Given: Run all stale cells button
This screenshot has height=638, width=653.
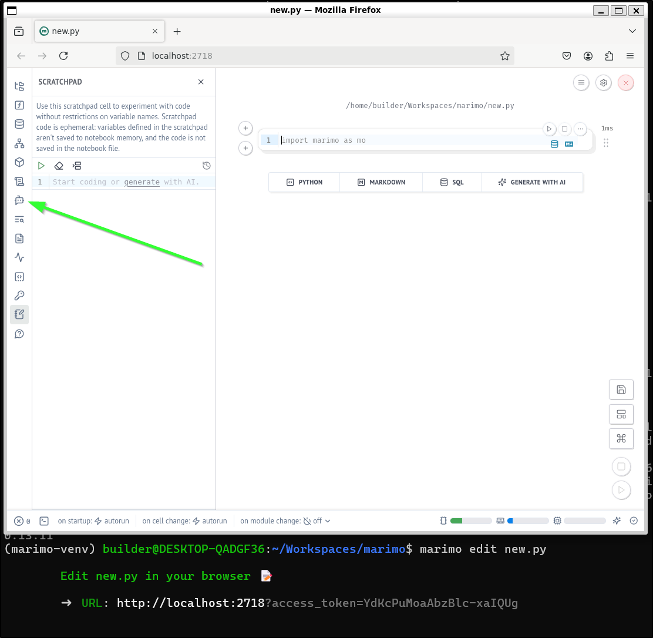Looking at the screenshot, I should (x=621, y=490).
